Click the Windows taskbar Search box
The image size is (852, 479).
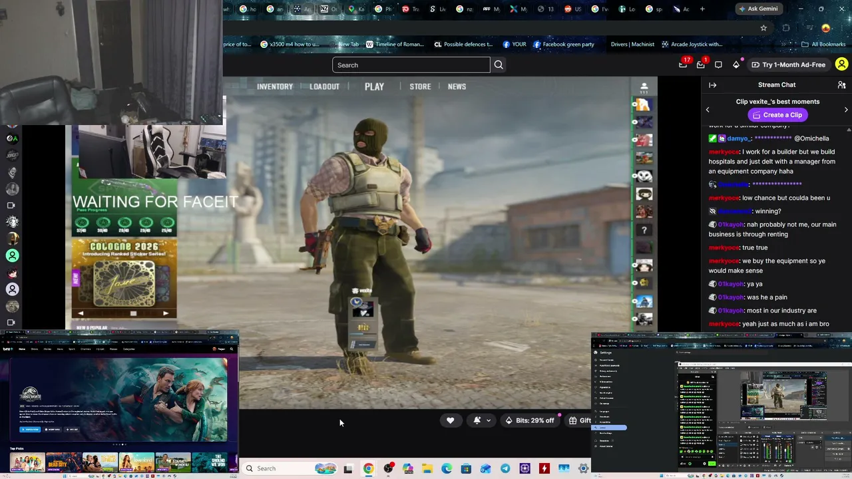click(290, 468)
